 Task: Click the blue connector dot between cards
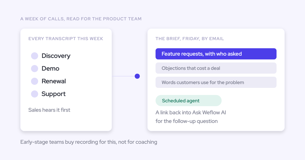pos(137,76)
